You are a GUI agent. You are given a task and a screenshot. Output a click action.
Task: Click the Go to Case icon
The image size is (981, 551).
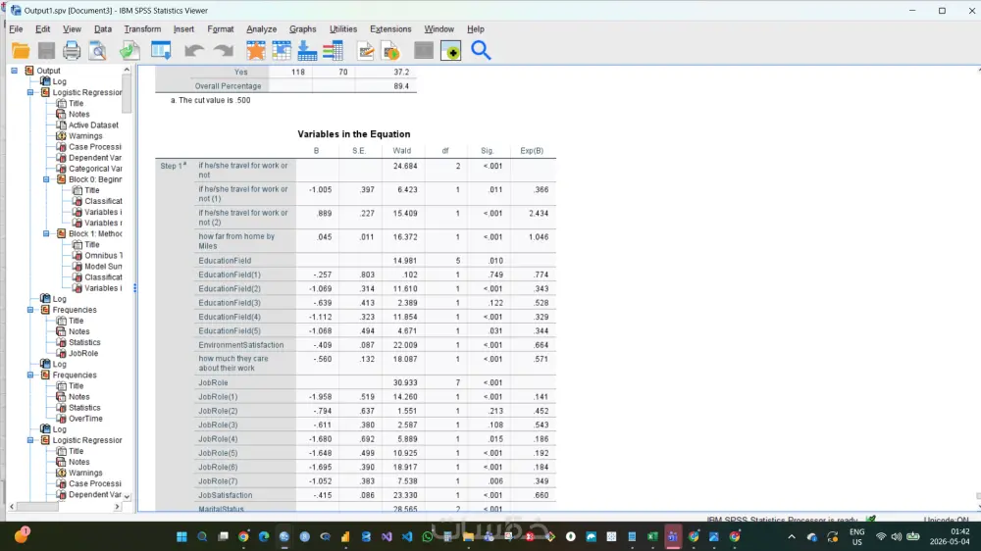282,51
